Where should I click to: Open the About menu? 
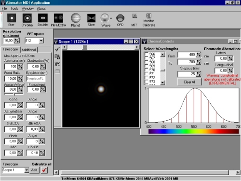pyautogui.click(x=41, y=9)
